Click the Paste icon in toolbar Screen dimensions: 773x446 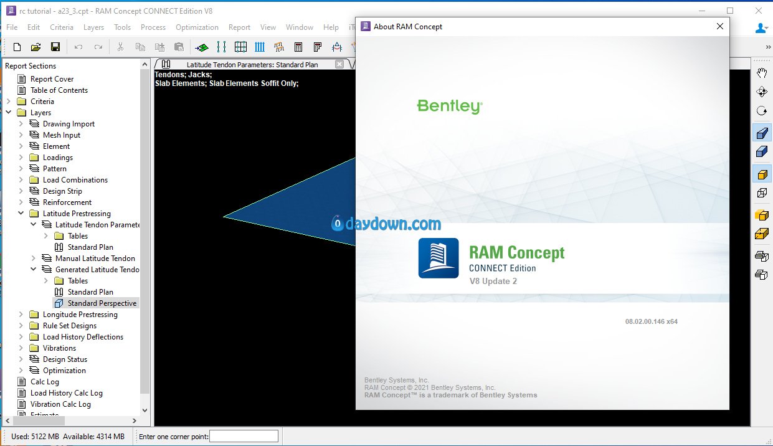coord(159,47)
